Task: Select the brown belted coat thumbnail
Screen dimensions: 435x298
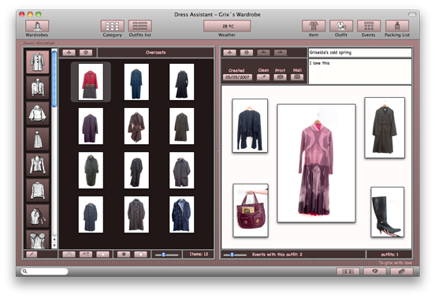Action: [x=136, y=126]
